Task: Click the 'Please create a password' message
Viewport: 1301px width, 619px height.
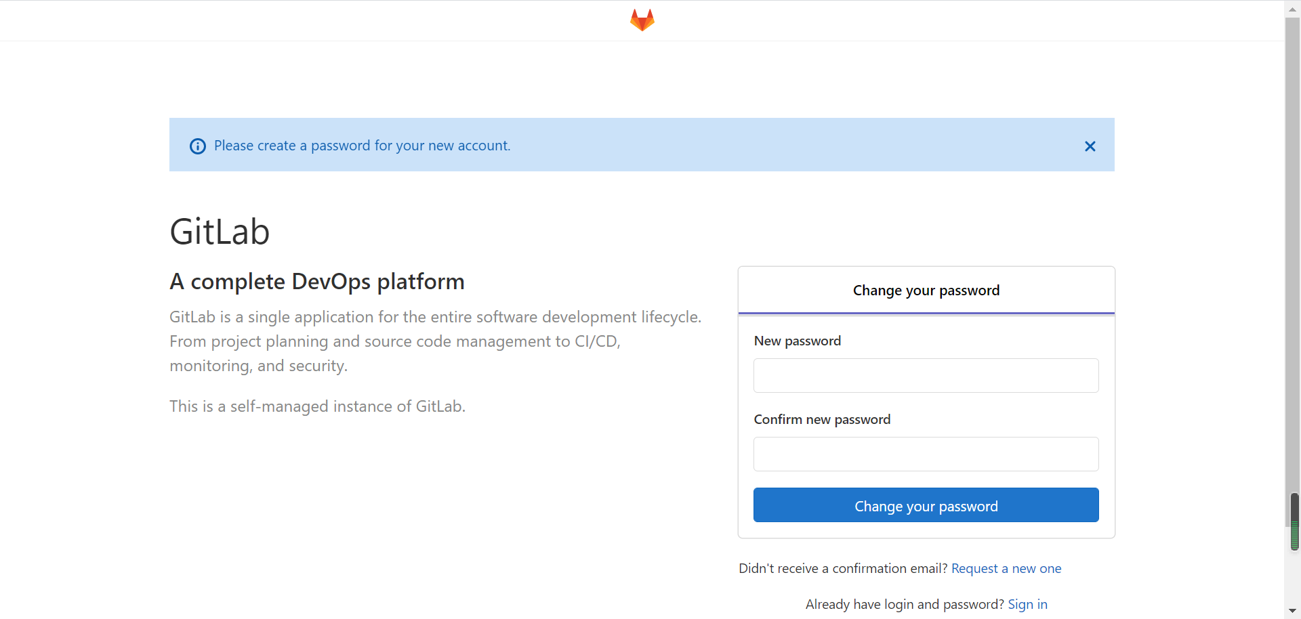Action: coord(362,146)
